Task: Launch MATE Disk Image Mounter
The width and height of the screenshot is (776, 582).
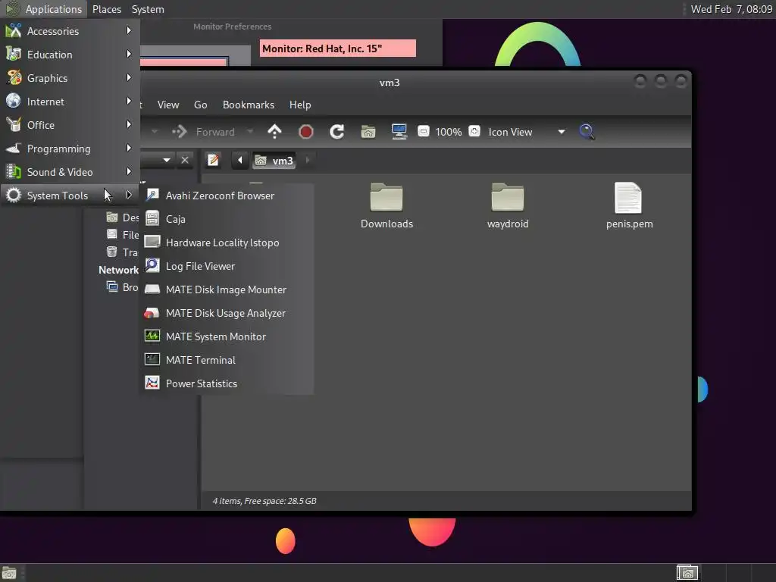Action: 227,289
